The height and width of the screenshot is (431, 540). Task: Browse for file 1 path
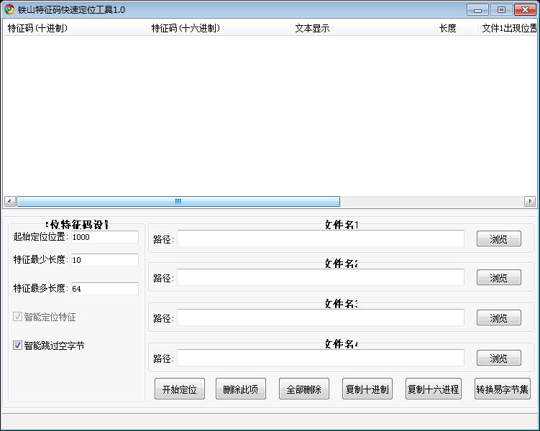tap(498, 239)
